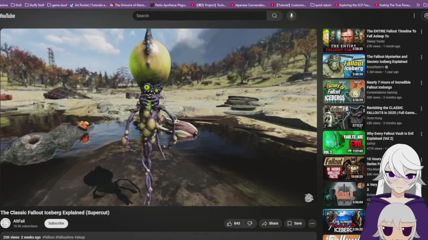Open Japanese Conversation bookmark
428x240 pixels.
click(x=248, y=5)
